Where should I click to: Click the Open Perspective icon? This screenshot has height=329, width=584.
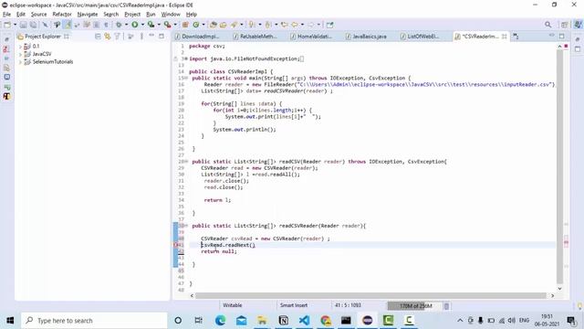pos(564,25)
